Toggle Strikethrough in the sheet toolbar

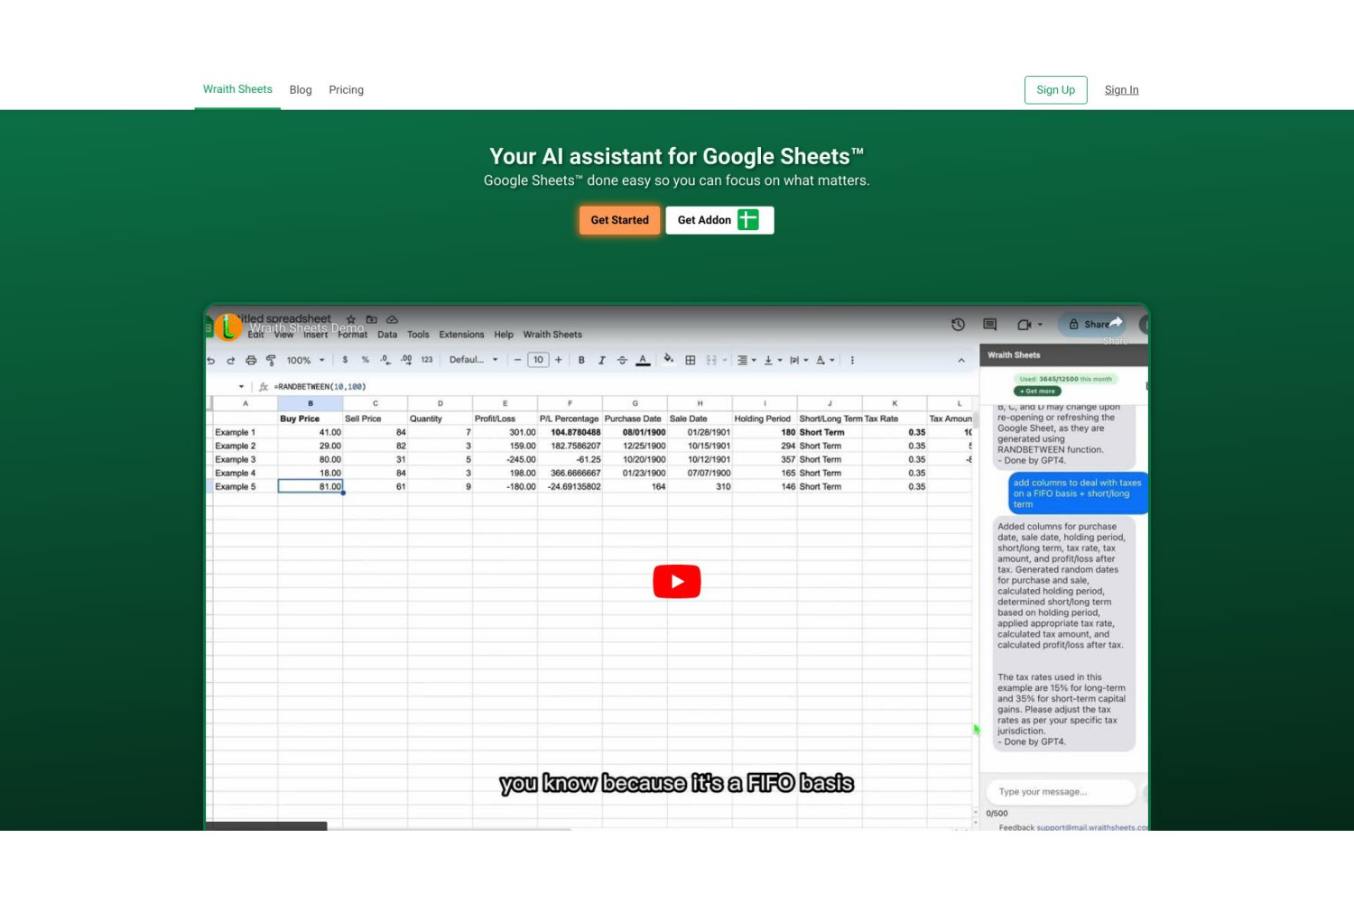coord(622,361)
